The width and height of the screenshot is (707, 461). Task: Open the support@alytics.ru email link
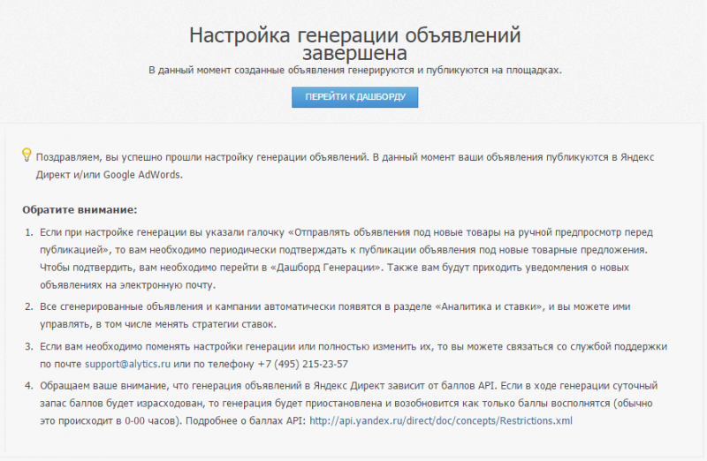coord(127,364)
